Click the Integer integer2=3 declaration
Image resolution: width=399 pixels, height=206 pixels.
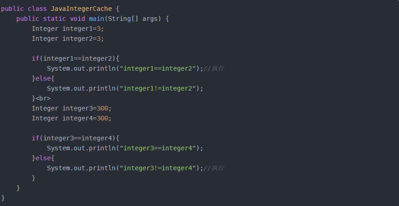click(68, 38)
